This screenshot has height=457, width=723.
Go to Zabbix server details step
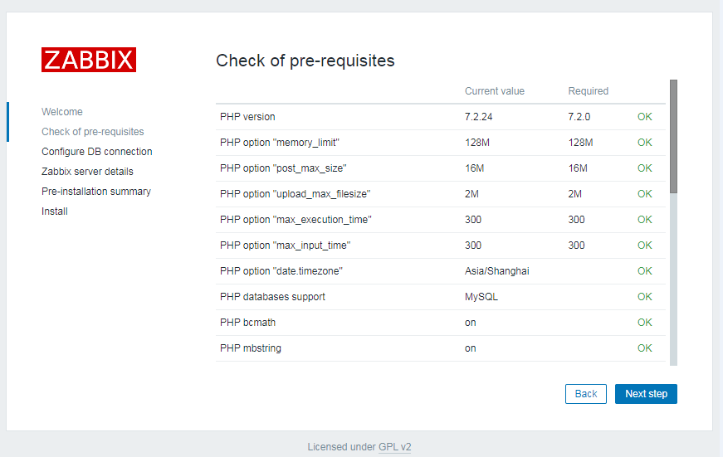point(87,172)
